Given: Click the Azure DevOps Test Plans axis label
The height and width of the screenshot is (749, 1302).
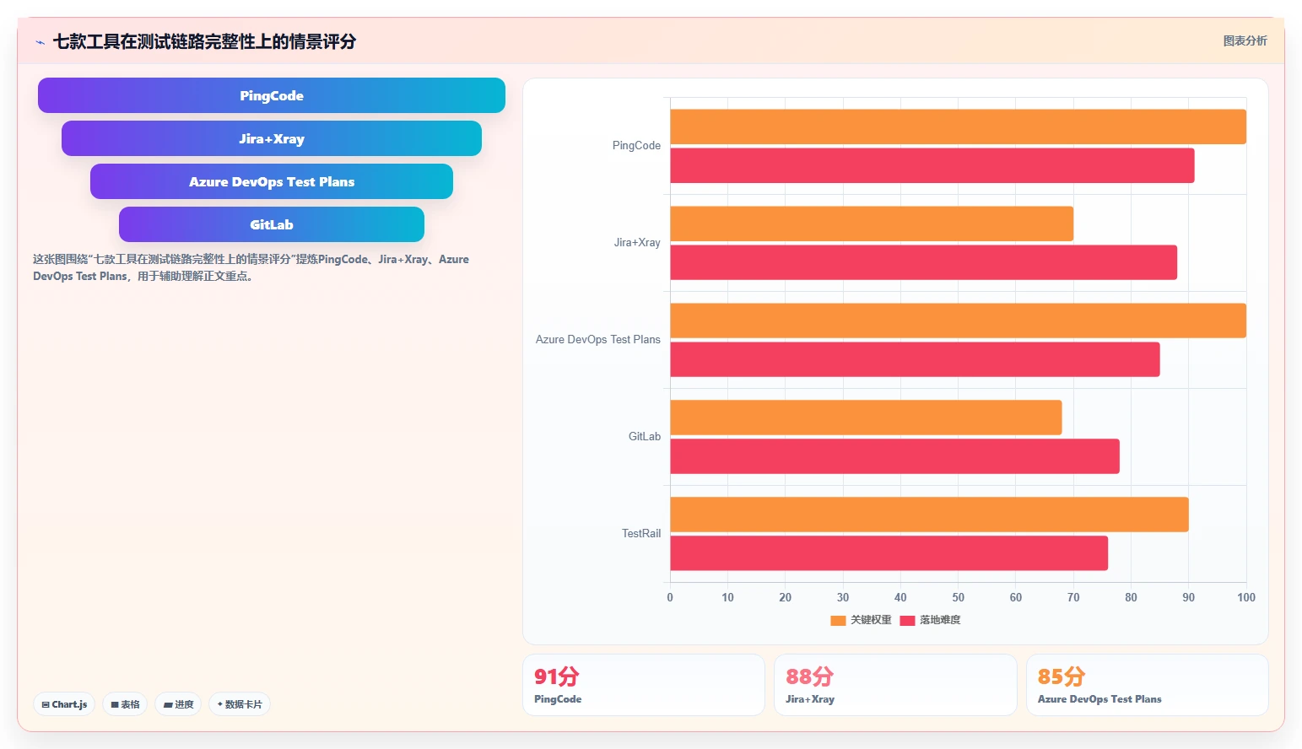Looking at the screenshot, I should pos(598,340).
